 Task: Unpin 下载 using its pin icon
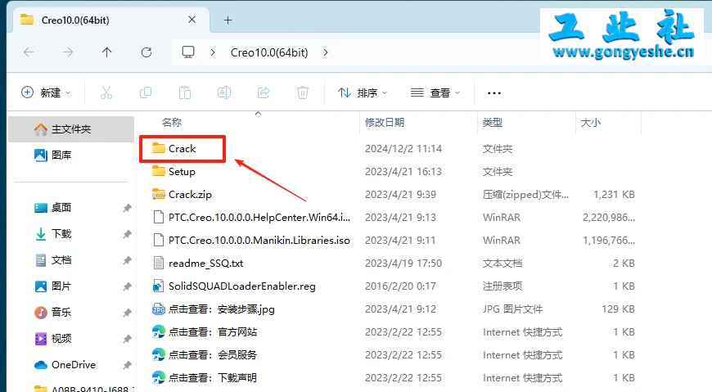(127, 234)
